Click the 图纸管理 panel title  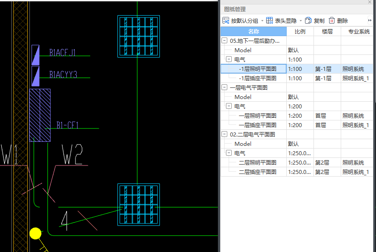click(x=235, y=9)
